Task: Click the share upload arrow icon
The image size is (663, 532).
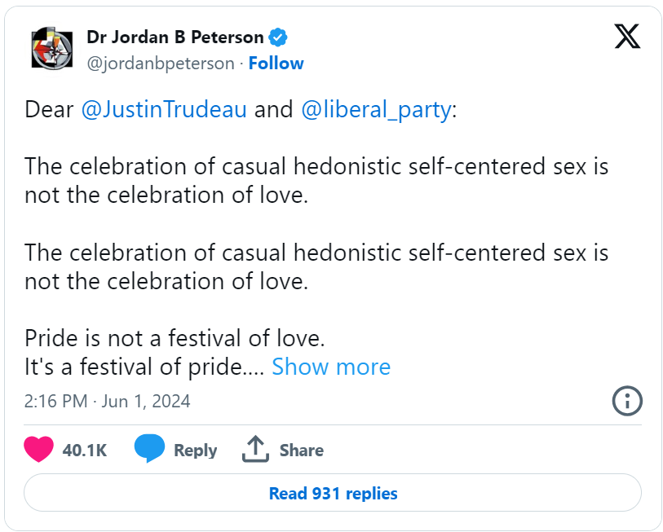Action: [255, 449]
